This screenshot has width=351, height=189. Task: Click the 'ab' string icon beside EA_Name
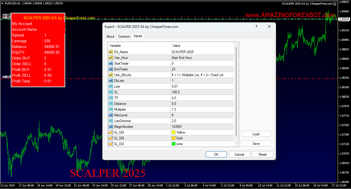(x=111, y=52)
